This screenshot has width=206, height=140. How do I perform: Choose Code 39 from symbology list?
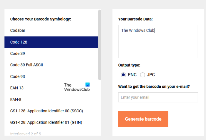[18, 54]
